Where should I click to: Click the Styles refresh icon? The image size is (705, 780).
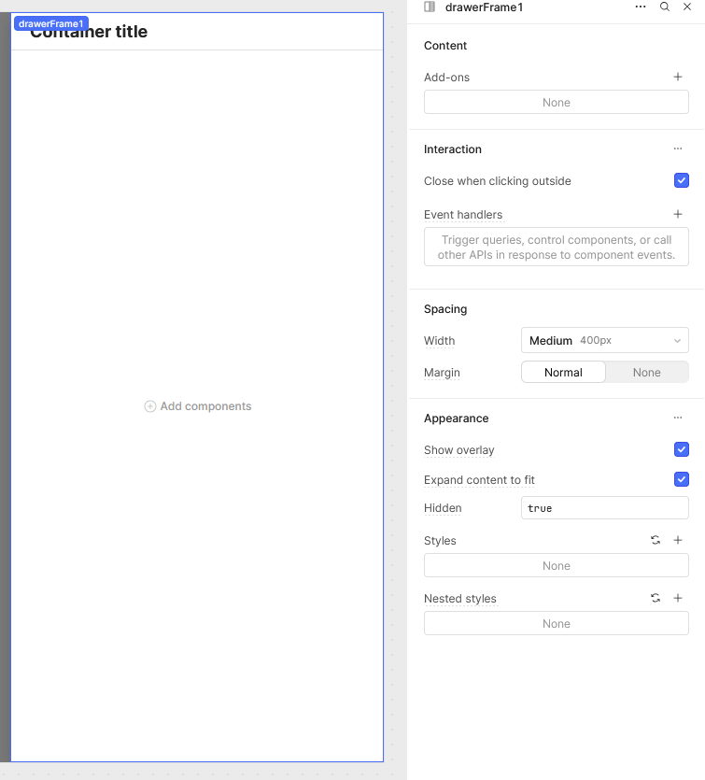(656, 540)
